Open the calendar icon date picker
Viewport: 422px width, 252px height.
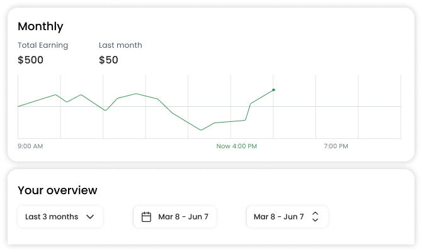[x=146, y=217]
